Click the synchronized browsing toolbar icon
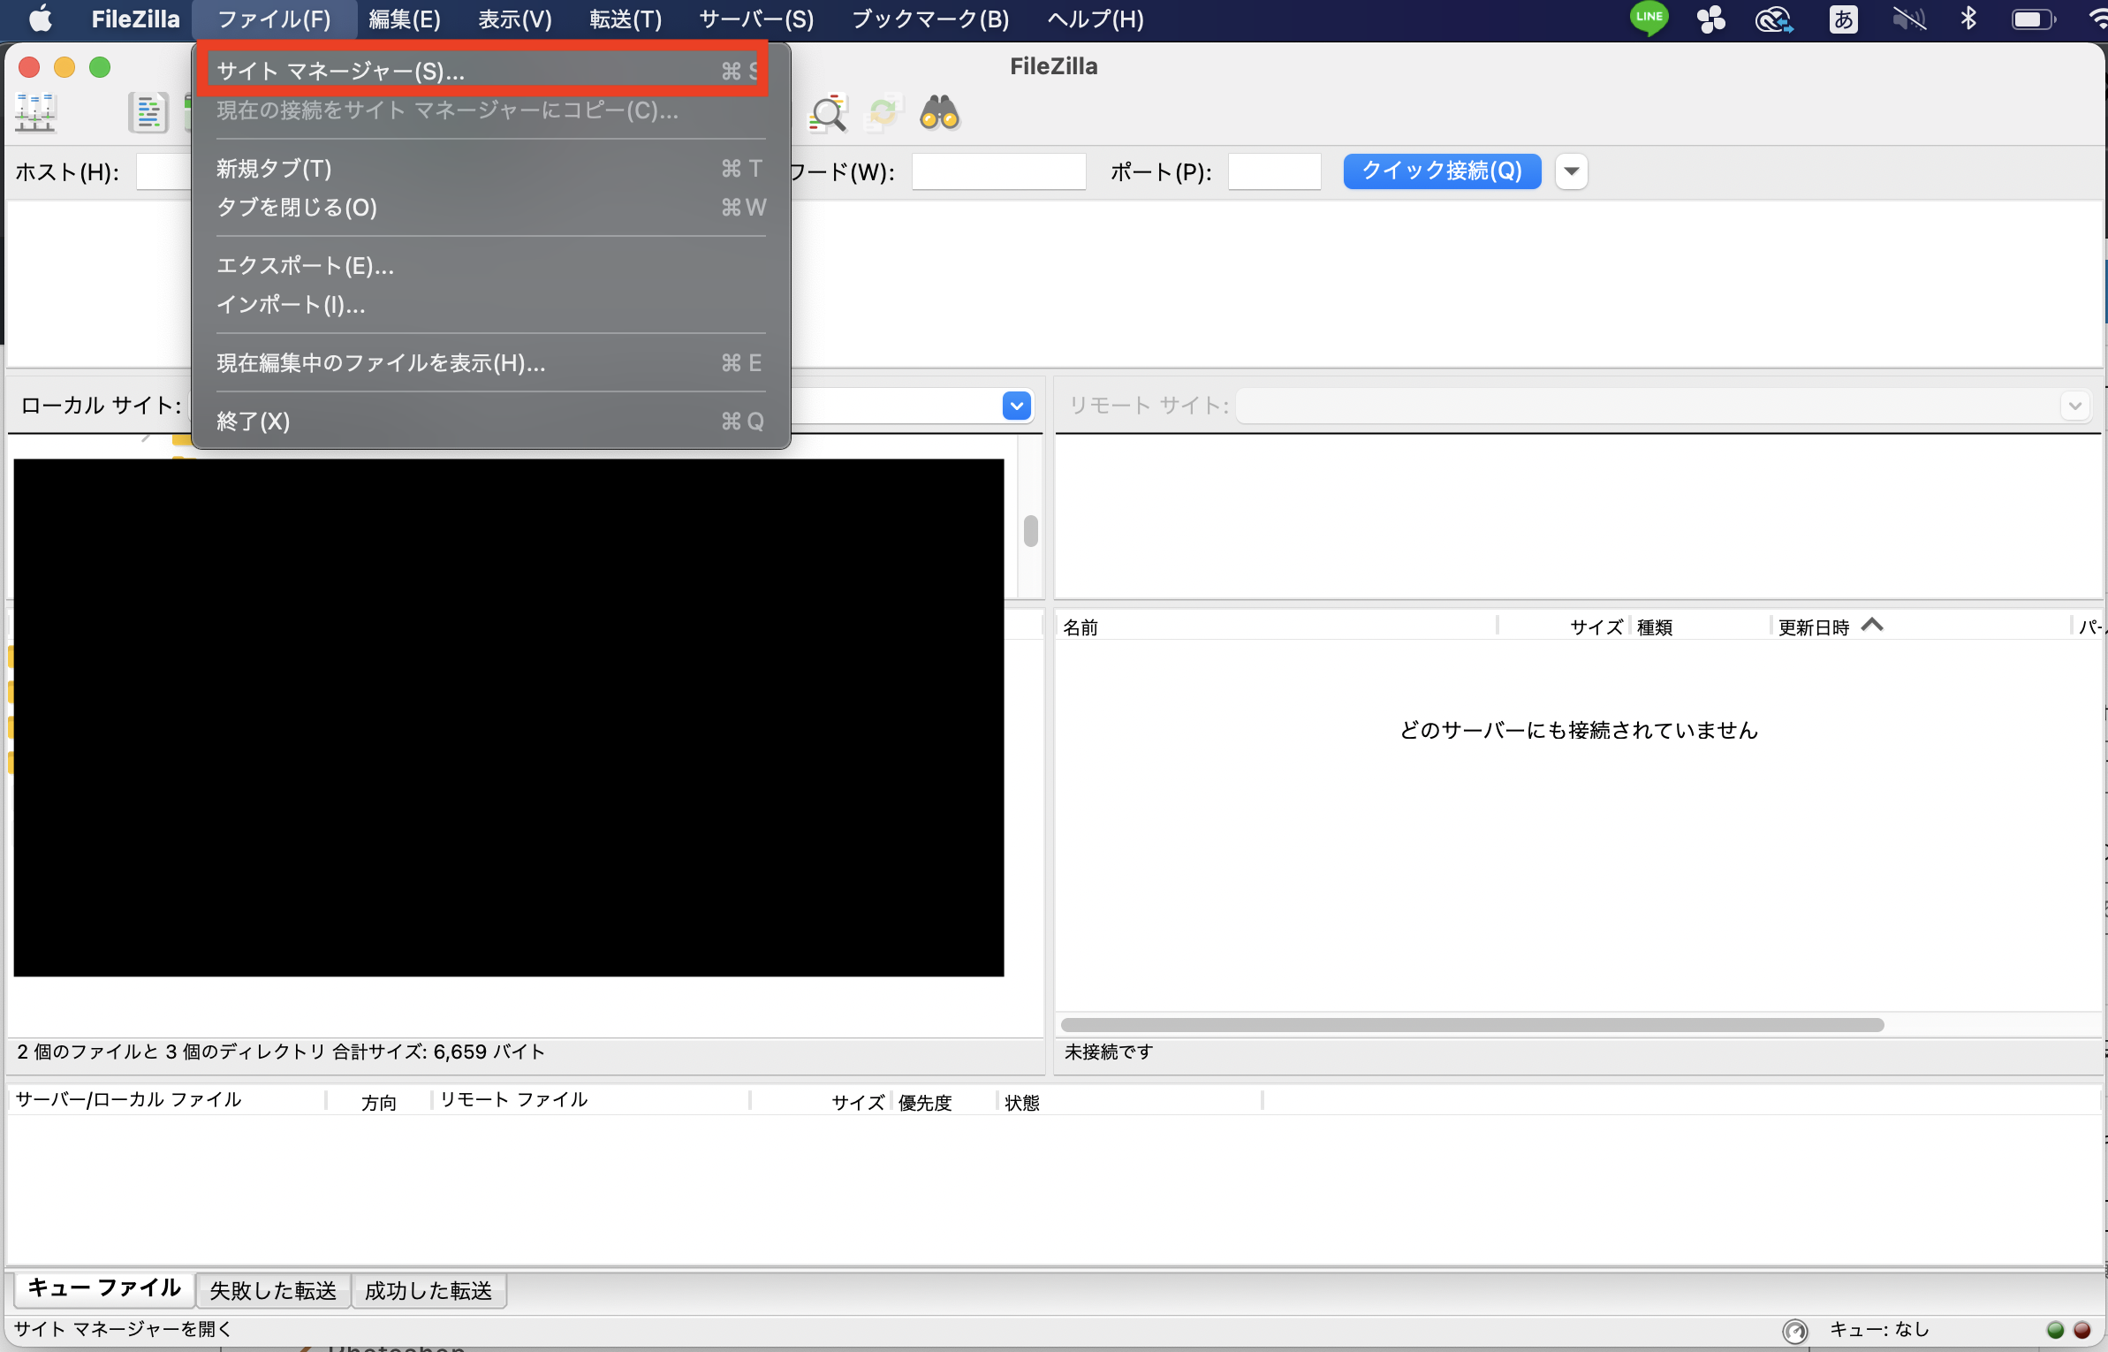The image size is (2108, 1352). pos(883,113)
